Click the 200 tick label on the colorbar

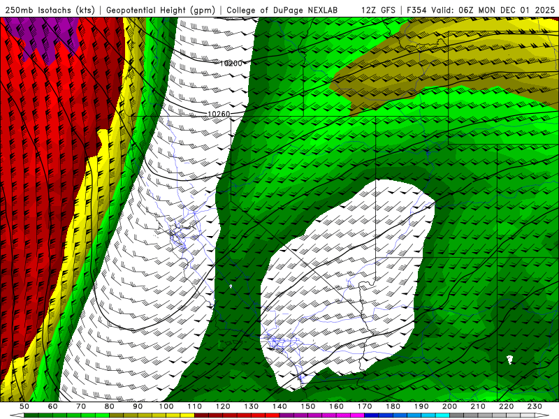pyautogui.click(x=449, y=406)
